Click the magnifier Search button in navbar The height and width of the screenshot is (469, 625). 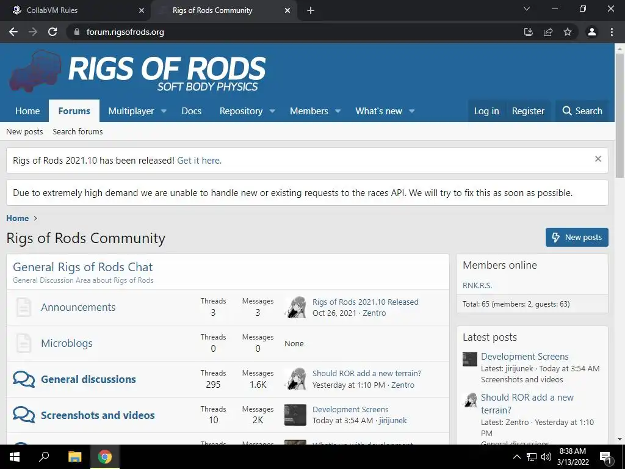click(x=582, y=111)
